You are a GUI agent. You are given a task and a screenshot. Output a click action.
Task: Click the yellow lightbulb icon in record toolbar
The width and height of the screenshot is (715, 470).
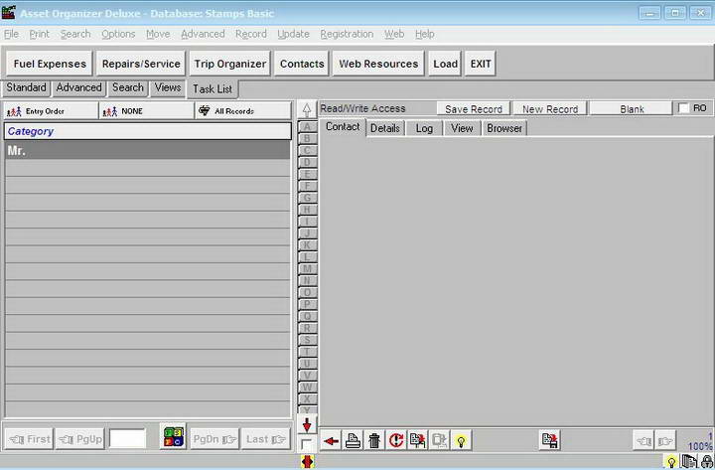point(461,440)
